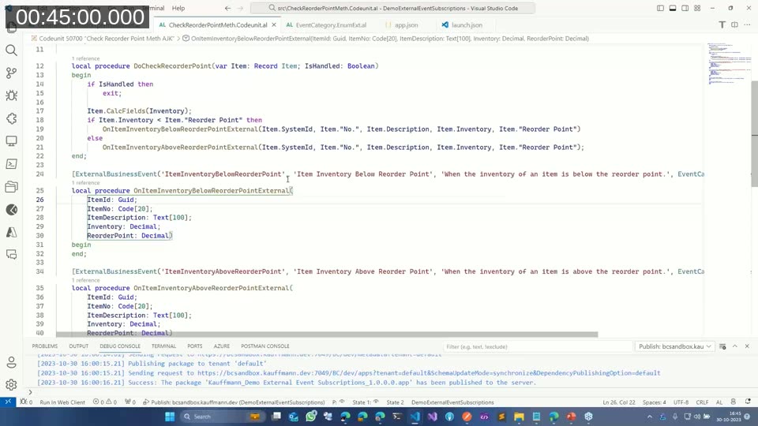Open the DEBUG CONSOLE panel tab
Viewport: 758px width, 426px height.
pyautogui.click(x=120, y=346)
